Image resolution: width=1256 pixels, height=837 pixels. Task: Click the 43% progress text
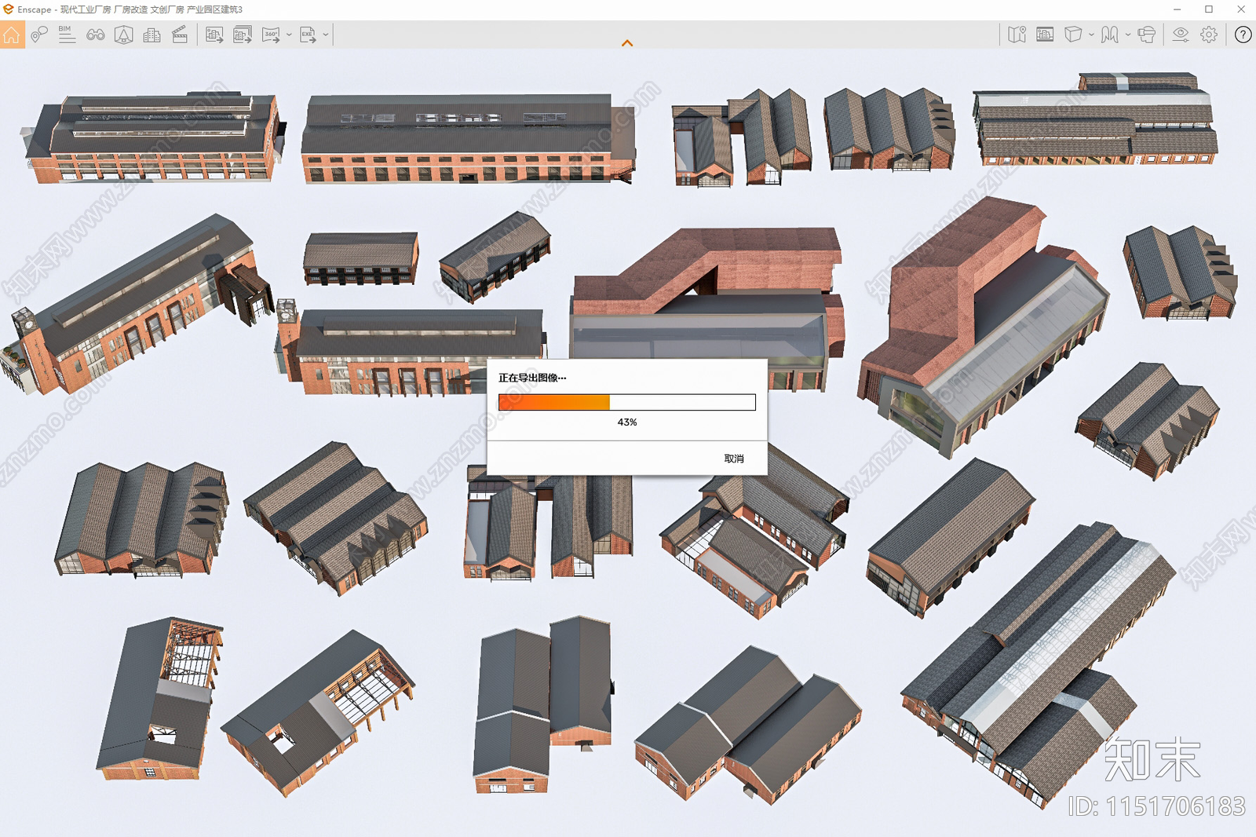627,422
